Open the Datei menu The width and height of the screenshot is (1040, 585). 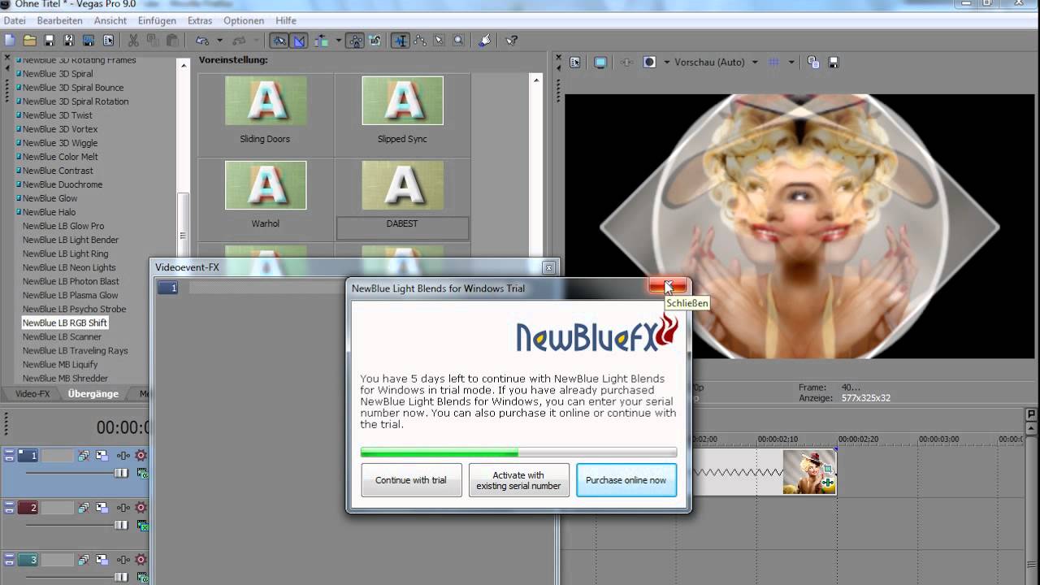click(x=15, y=20)
